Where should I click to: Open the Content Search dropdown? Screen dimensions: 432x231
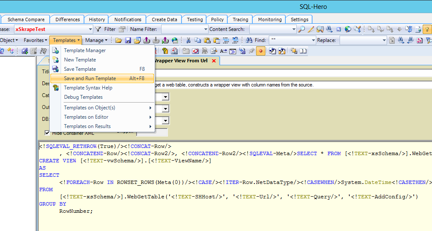(x=294, y=29)
